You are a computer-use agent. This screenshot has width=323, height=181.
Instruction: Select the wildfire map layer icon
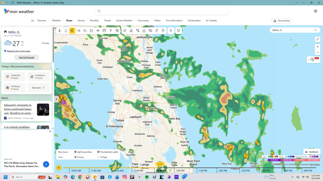[131, 30]
